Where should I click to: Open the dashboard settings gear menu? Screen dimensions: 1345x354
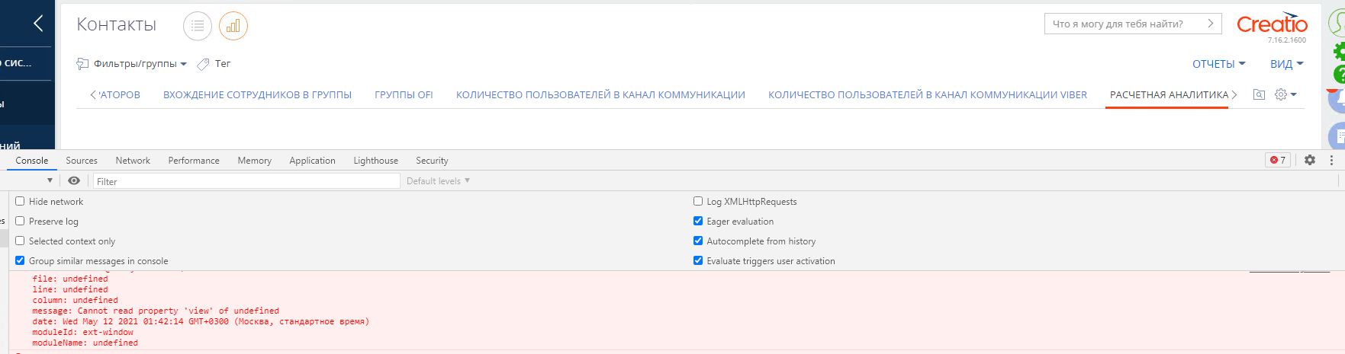1285,94
